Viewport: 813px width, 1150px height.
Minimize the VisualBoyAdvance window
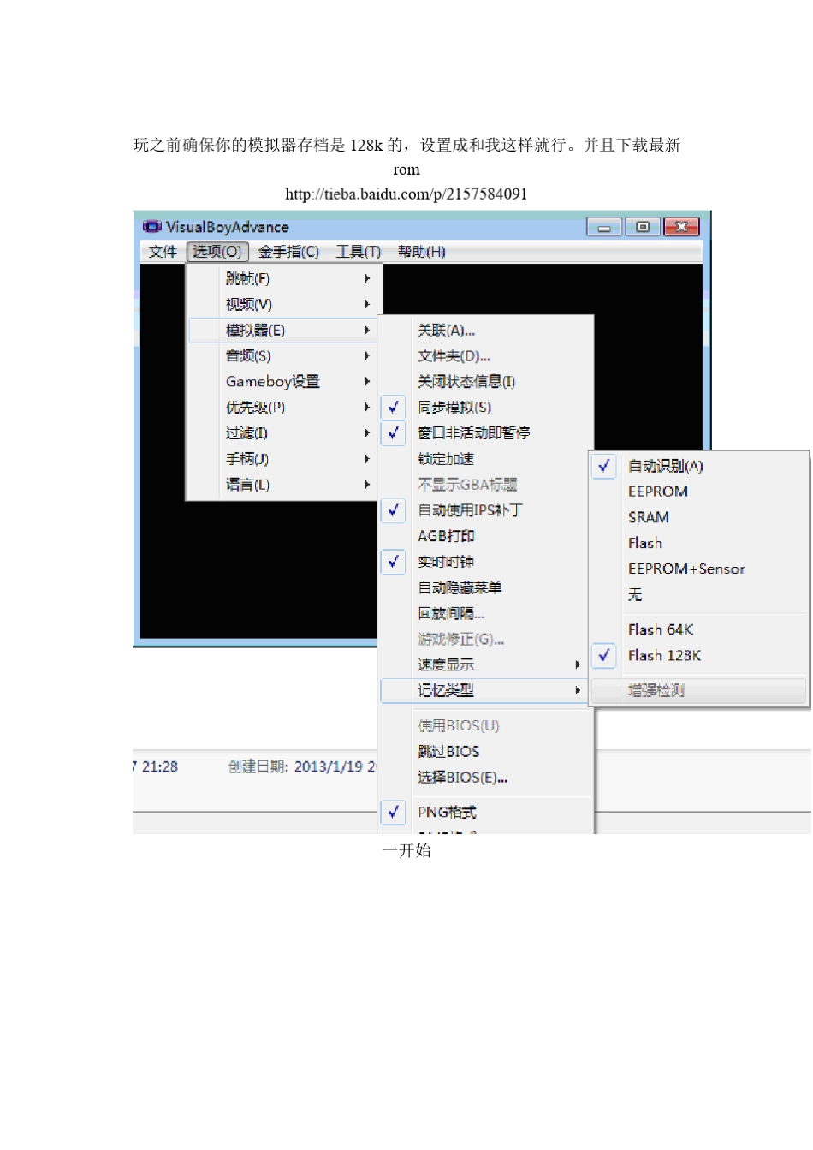tap(604, 227)
